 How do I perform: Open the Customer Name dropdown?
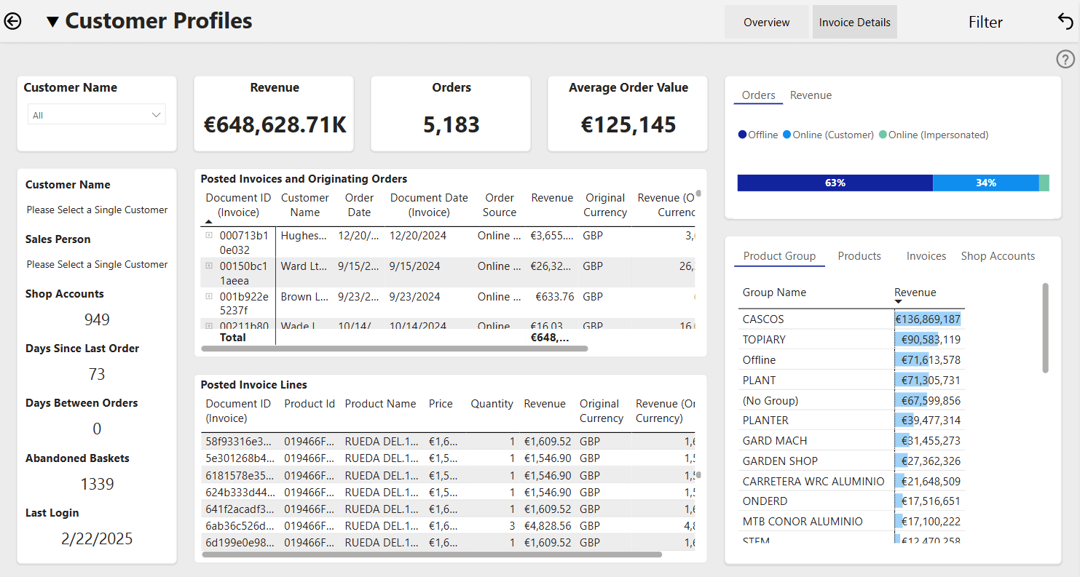[97, 115]
